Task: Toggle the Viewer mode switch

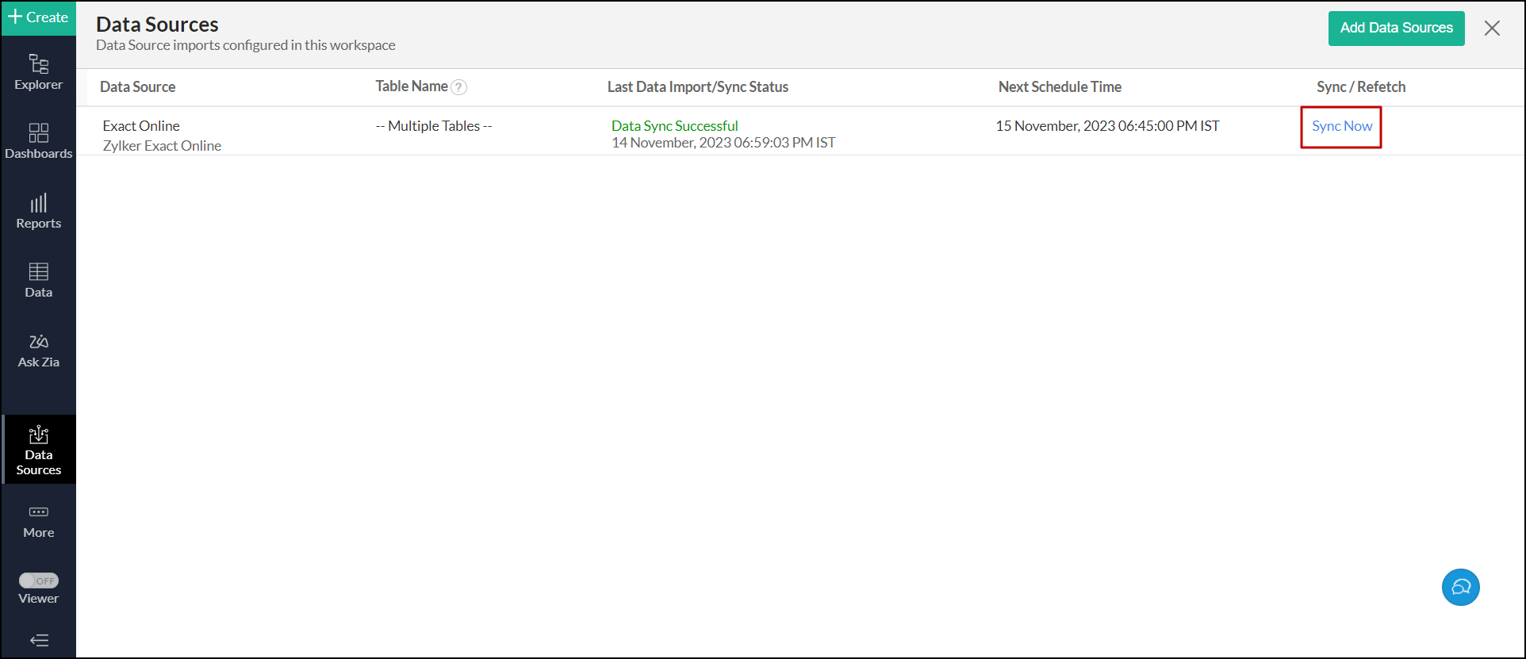Action: pyautogui.click(x=39, y=580)
